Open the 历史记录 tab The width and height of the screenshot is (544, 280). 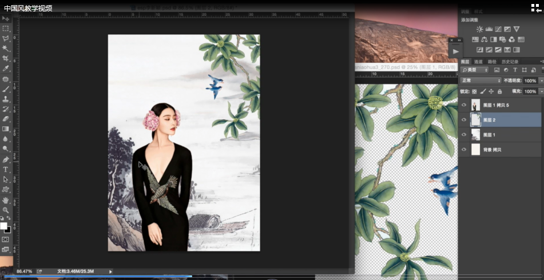510,62
